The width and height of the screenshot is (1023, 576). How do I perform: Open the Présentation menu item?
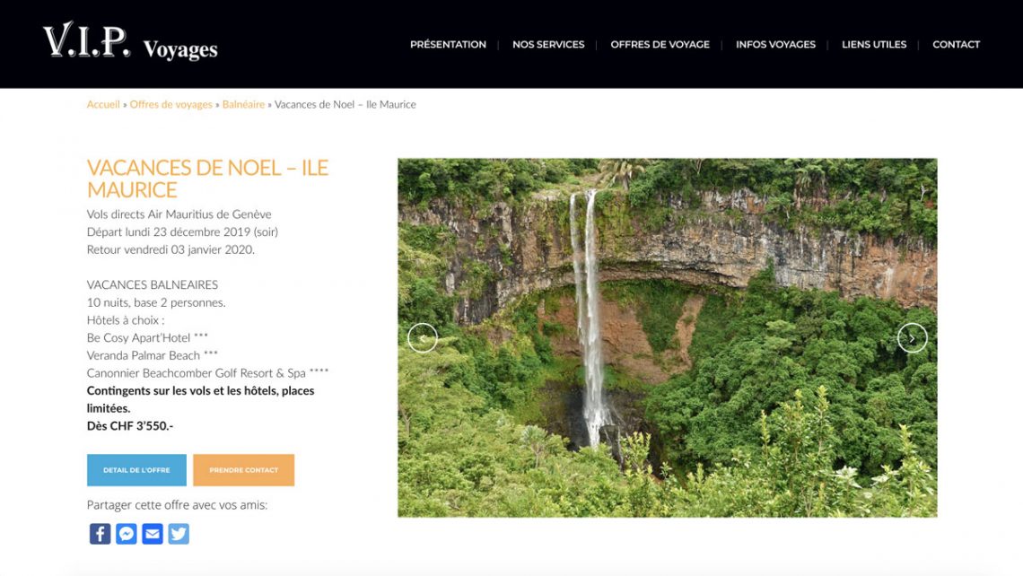pos(448,44)
